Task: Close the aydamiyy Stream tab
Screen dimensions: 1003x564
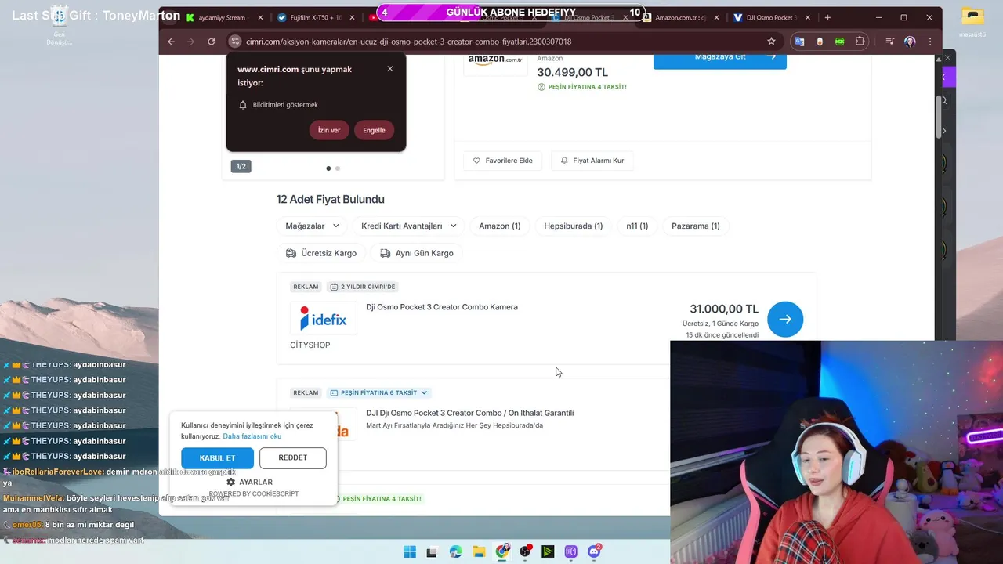Action: (x=261, y=17)
